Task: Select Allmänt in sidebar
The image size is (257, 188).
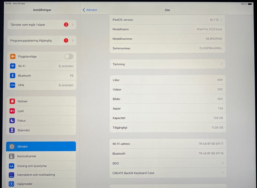Action: coord(41,146)
